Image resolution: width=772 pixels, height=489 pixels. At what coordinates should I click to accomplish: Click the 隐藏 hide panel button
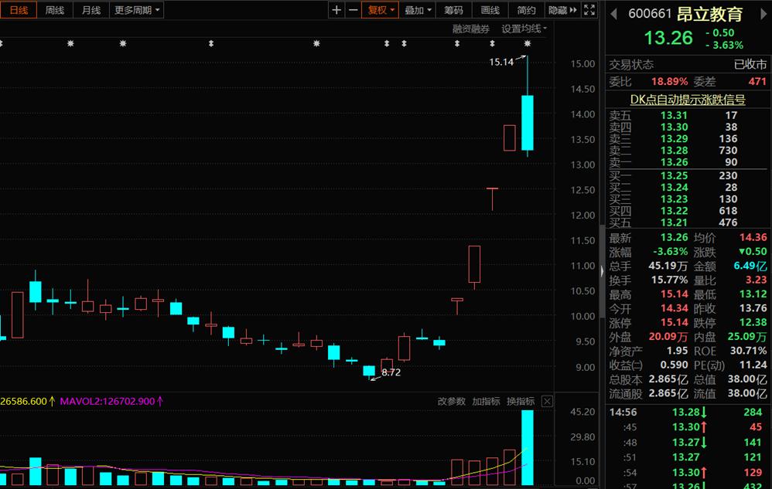pos(562,10)
